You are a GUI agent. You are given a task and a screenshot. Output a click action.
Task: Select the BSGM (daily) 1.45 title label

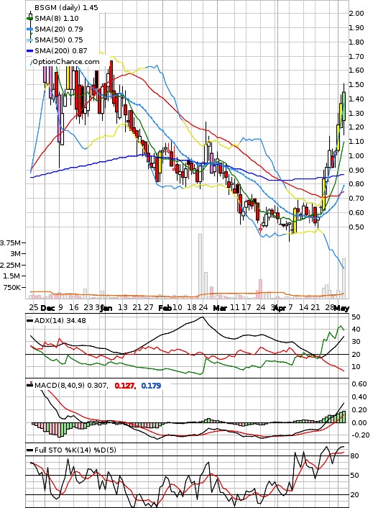pos(66,7)
